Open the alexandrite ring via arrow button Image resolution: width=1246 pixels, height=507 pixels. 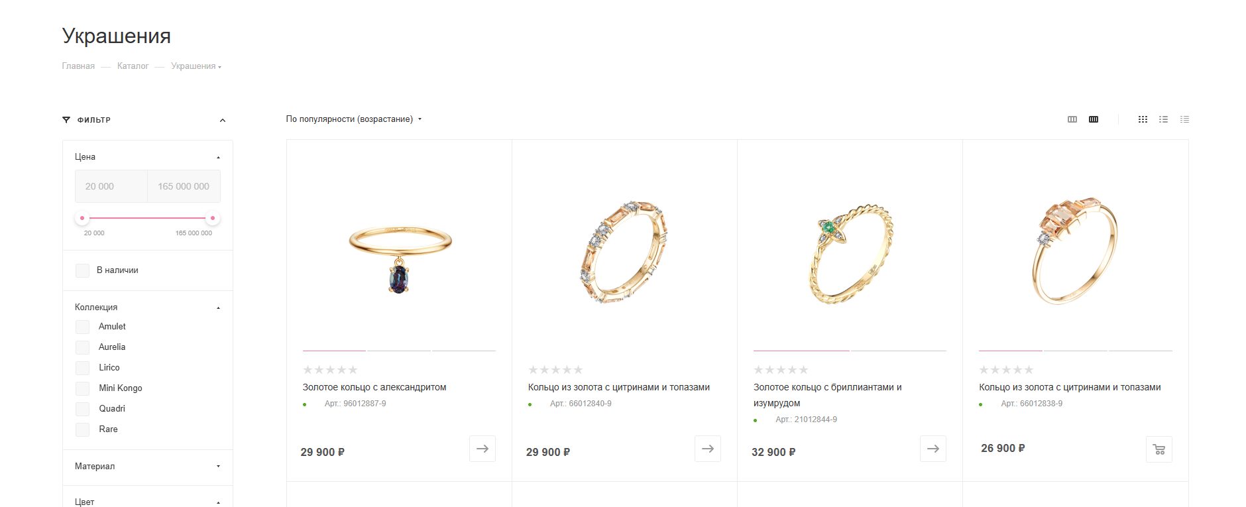(482, 449)
